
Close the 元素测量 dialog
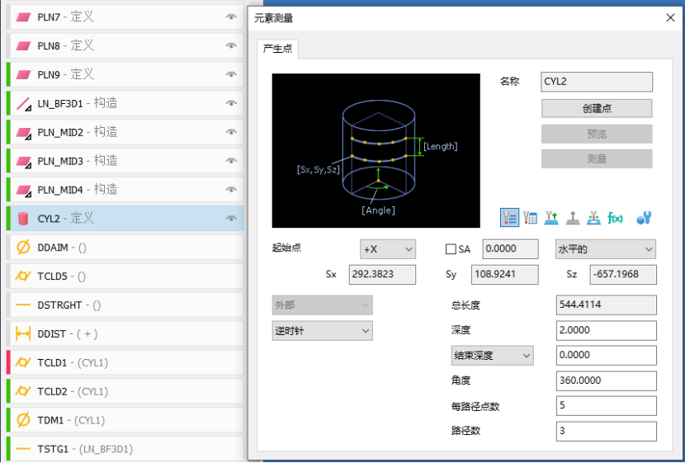tap(670, 17)
